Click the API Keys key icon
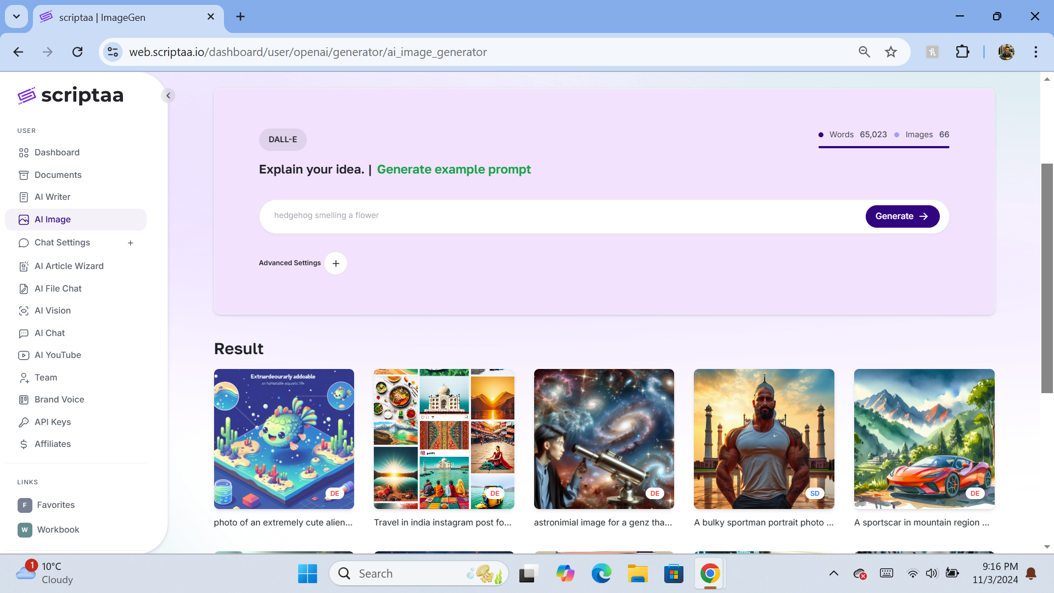Viewport: 1054px width, 593px height. pos(24,422)
